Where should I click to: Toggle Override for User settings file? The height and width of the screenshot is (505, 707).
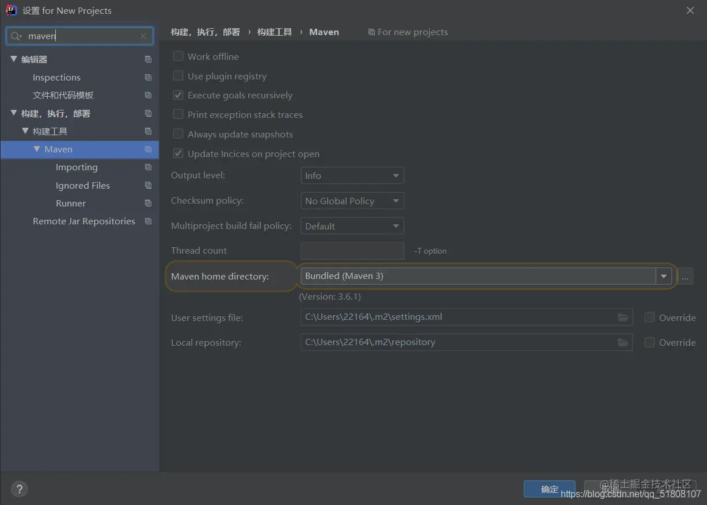click(649, 317)
